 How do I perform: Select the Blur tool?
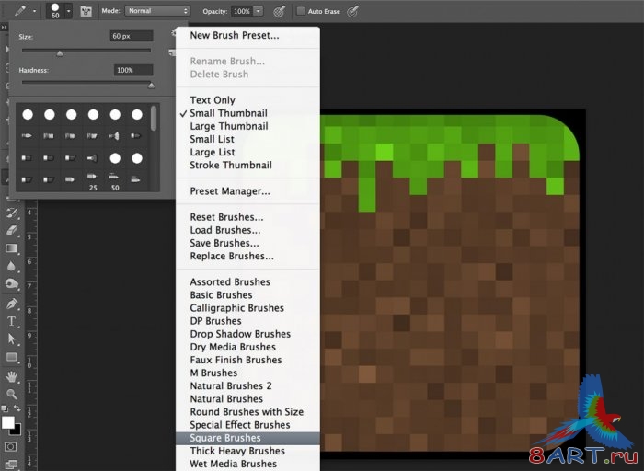click(11, 266)
